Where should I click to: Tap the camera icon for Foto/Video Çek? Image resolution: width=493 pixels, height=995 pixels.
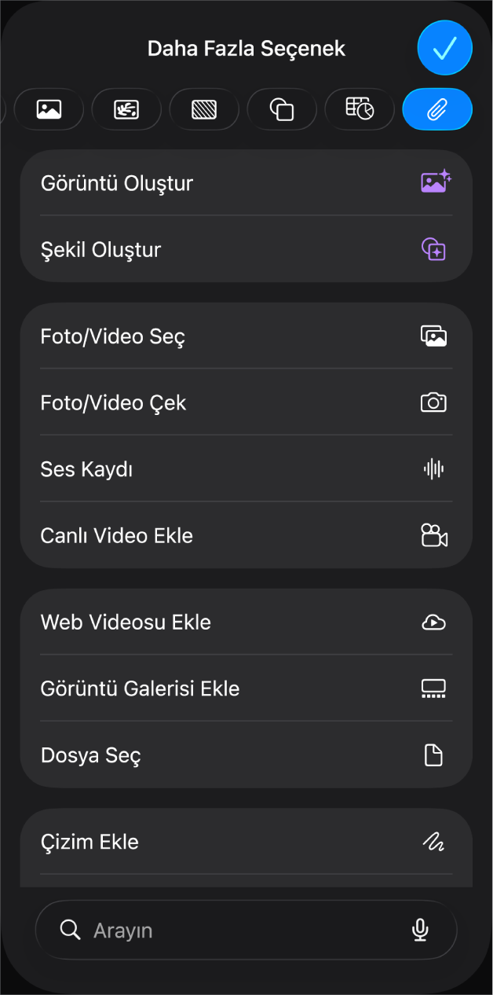(433, 403)
